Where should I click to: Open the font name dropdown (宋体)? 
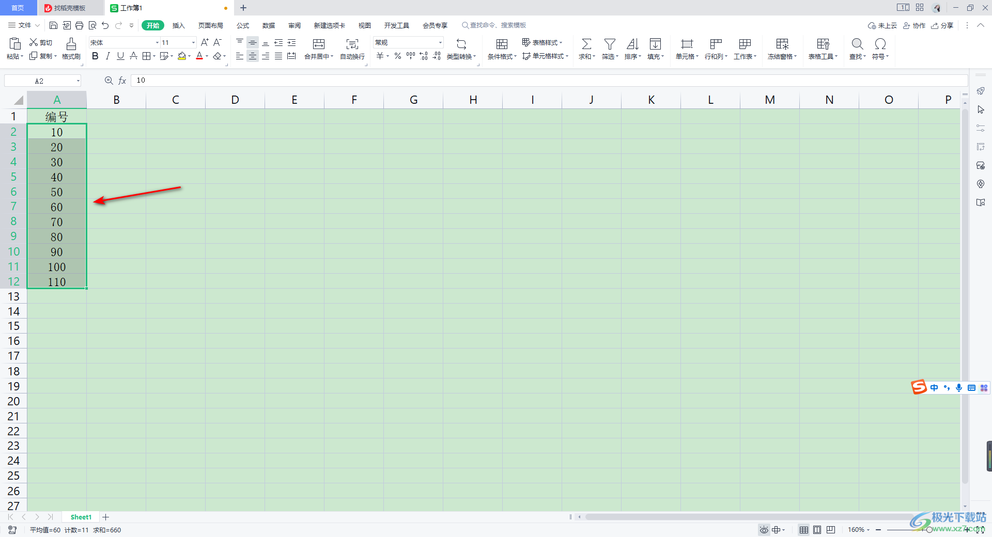157,42
